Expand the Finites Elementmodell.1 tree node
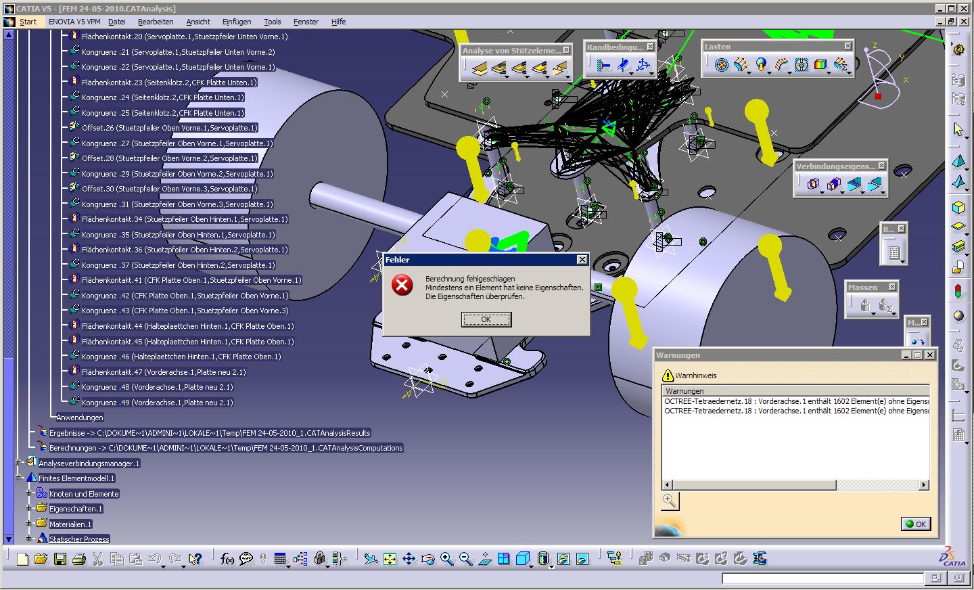This screenshot has width=974, height=590. pos(18,478)
